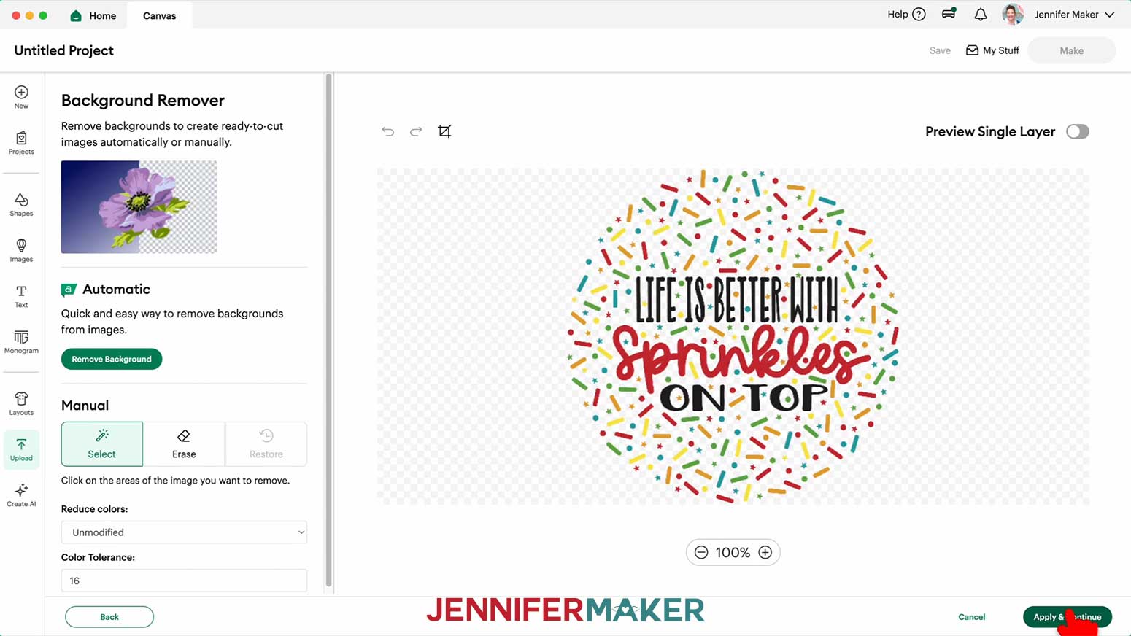Viewport: 1131px width, 636px height.
Task: Open Create AI in sidebar
Action: 21,495
